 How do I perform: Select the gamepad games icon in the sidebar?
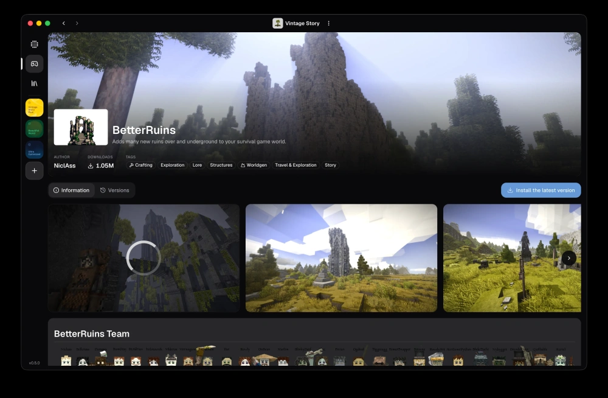click(35, 64)
